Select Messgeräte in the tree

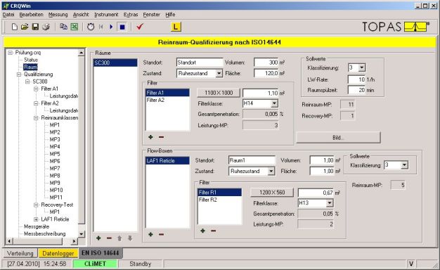(37, 226)
